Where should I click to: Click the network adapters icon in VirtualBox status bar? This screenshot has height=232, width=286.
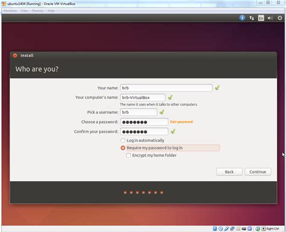pyautogui.click(x=232, y=228)
